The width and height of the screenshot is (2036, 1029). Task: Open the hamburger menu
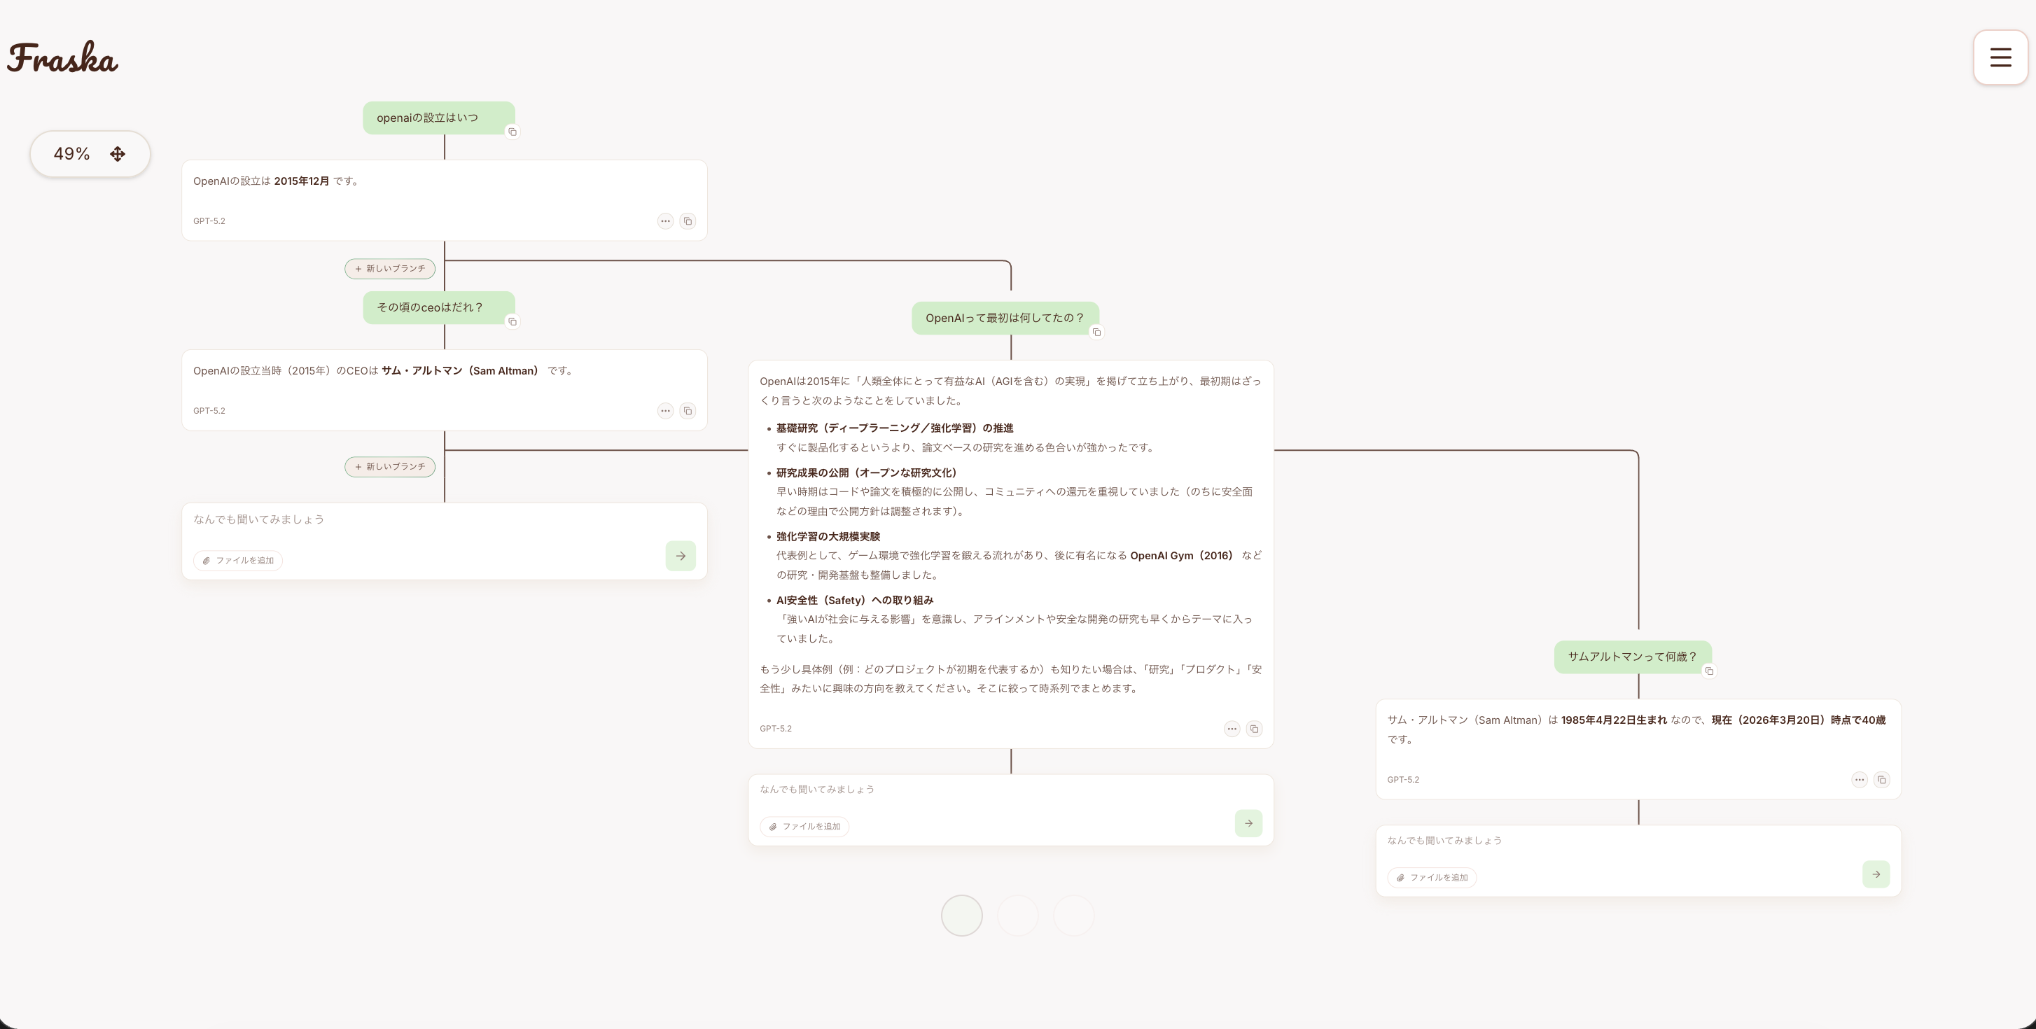(x=2000, y=57)
